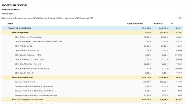The height and width of the screenshot is (104, 185).
Task: Select DBH SDA Kehutanan - PSDH row
Action: click(x=92, y=55)
